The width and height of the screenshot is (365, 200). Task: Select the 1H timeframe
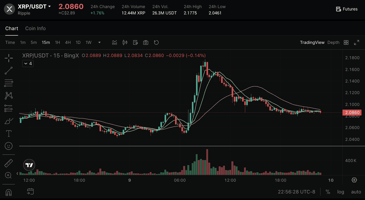click(57, 43)
